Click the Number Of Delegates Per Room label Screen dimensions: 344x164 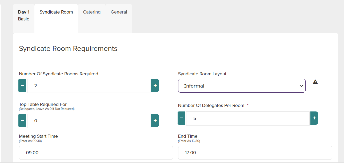(211, 105)
